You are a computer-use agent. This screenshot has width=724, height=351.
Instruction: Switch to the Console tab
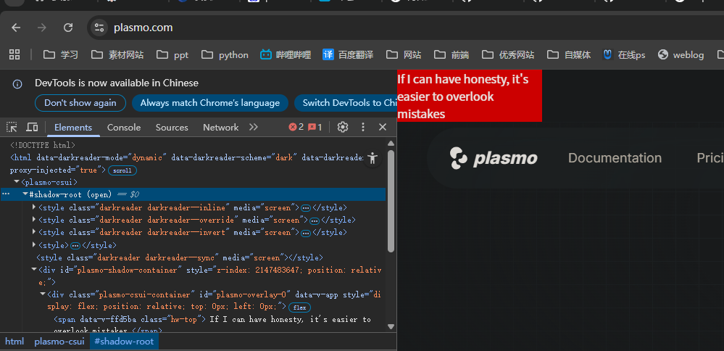coord(124,127)
